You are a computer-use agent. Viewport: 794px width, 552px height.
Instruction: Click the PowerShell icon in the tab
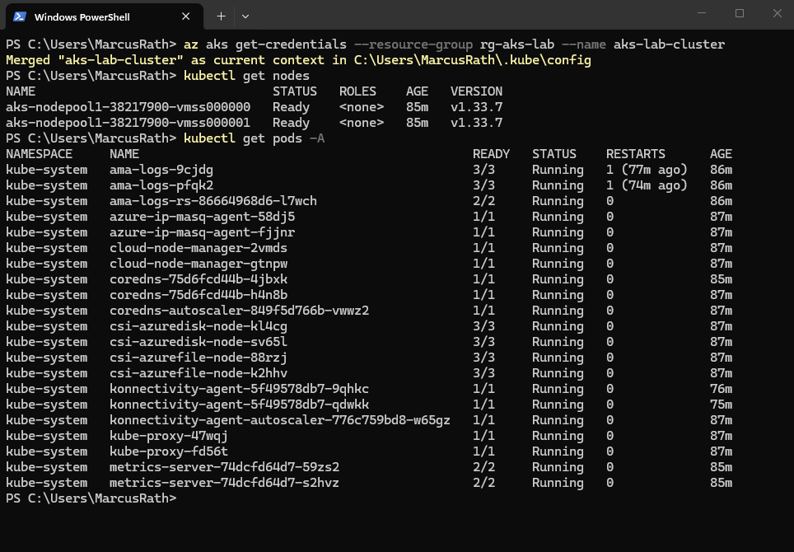[19, 16]
